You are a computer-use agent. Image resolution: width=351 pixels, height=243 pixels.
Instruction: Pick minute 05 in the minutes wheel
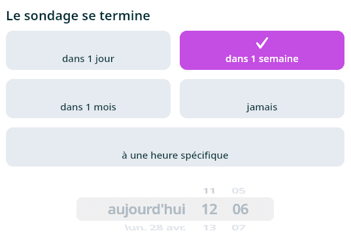coord(239,191)
